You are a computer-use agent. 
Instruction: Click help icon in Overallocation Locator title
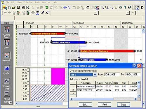tap(135, 66)
